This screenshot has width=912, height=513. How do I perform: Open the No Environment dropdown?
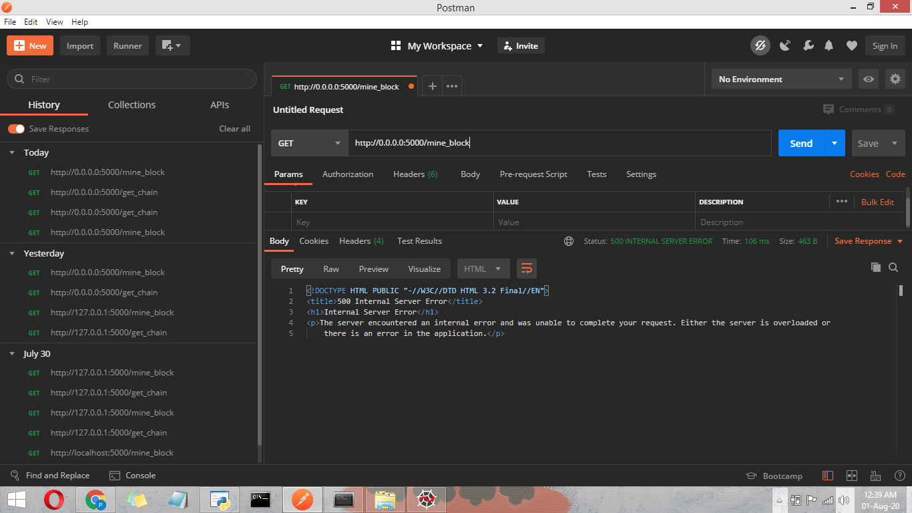point(781,79)
